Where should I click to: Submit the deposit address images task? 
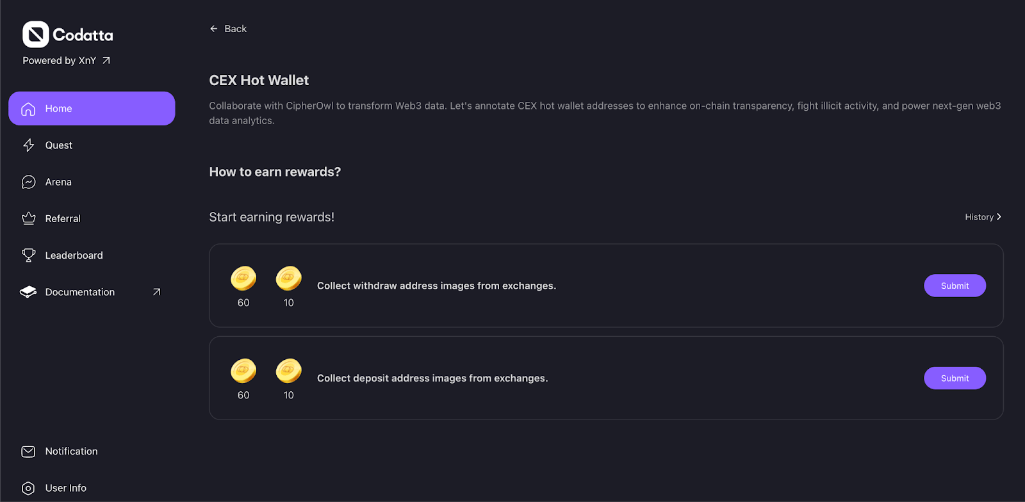coord(954,378)
